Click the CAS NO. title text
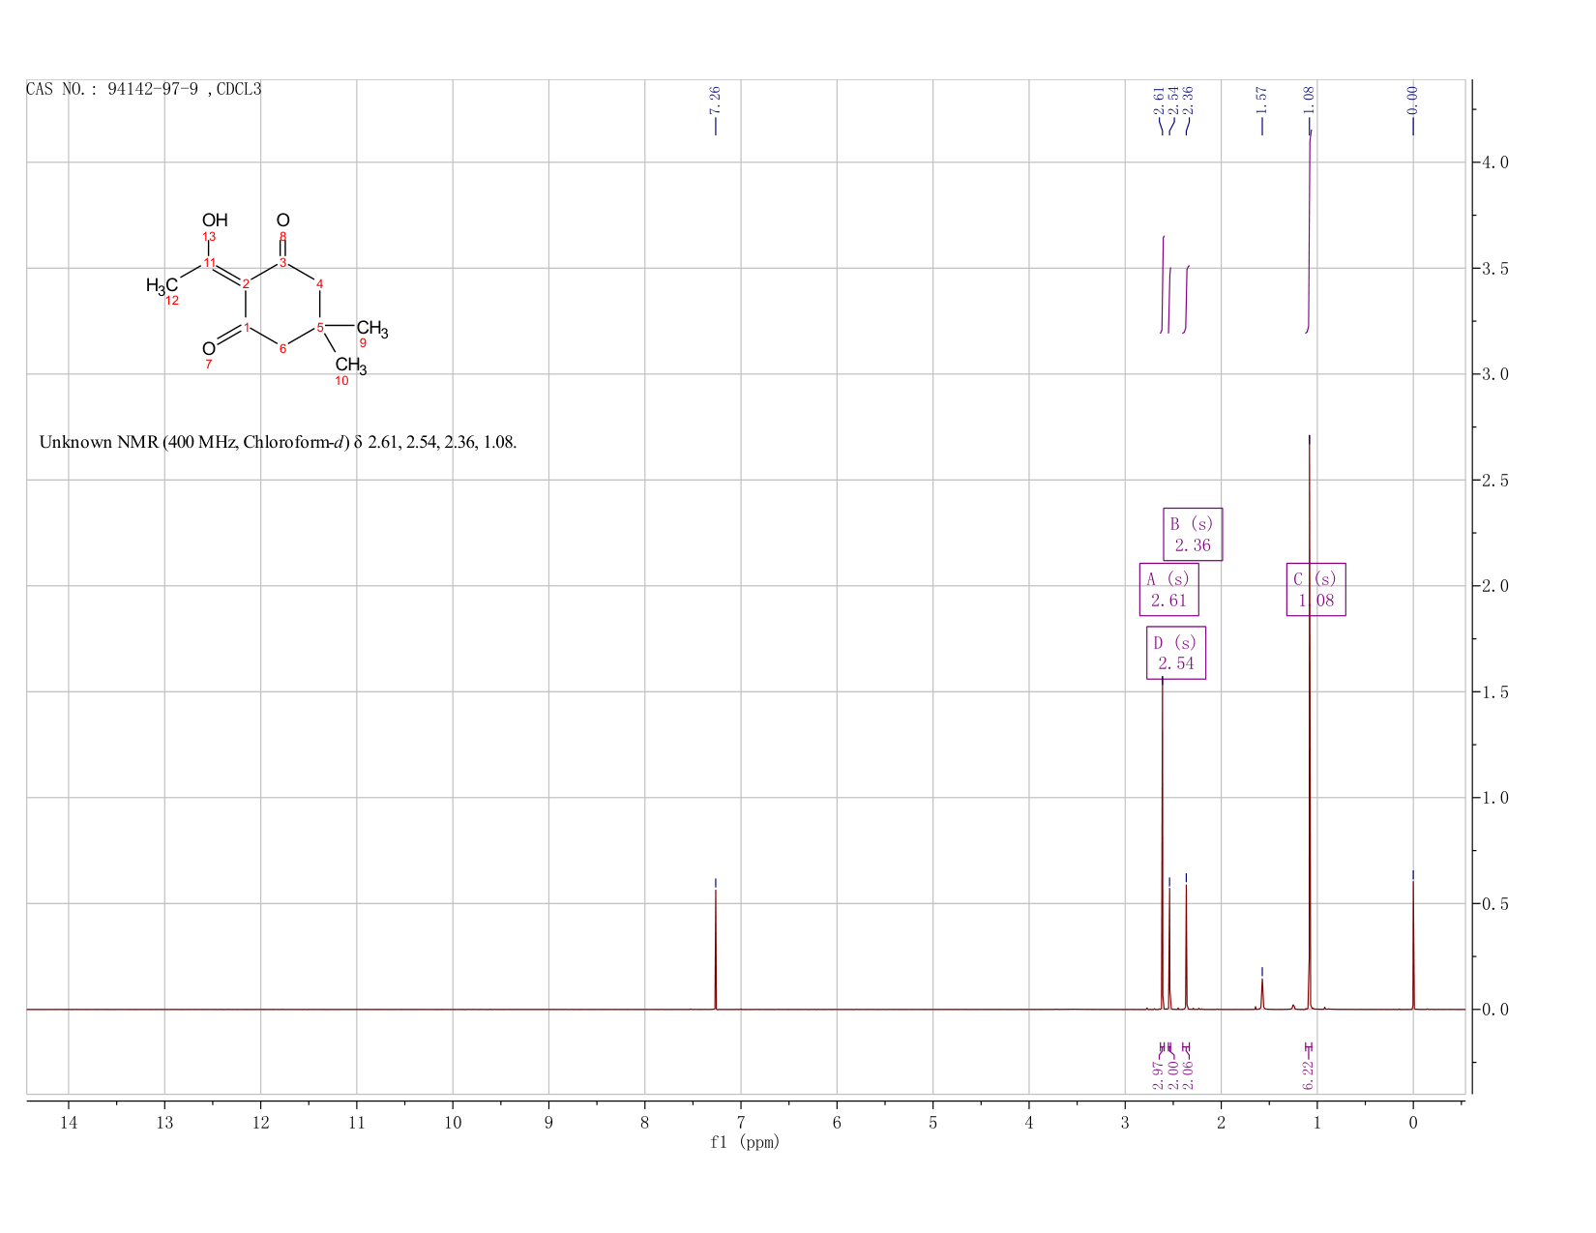Image resolution: width=1596 pixels, height=1233 pixels. (x=143, y=89)
